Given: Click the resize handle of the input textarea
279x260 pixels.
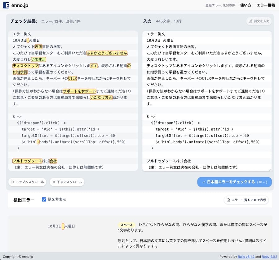Looking at the screenshot, I should [270, 169].
